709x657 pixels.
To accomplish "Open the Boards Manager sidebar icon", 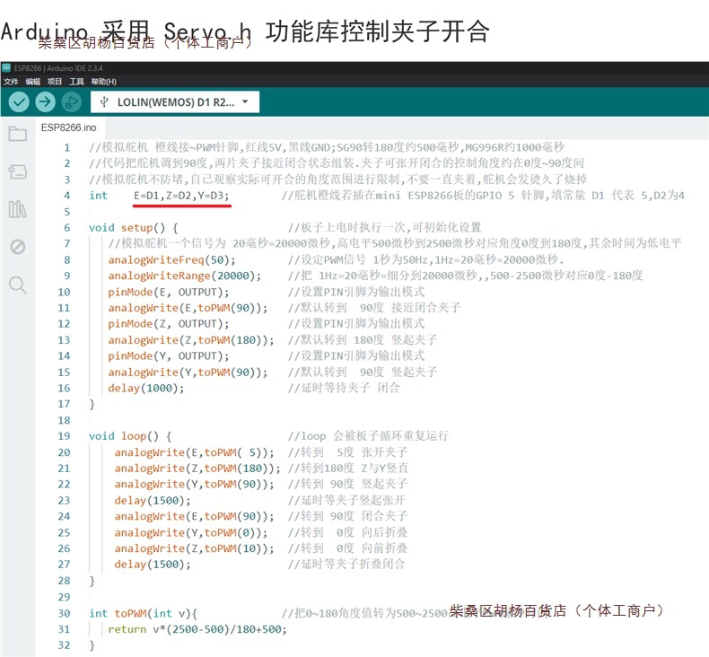I will click(x=18, y=171).
